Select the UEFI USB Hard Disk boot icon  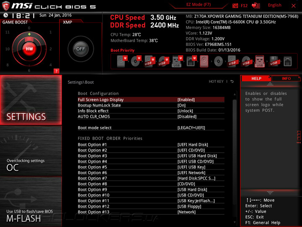click(x=150, y=61)
